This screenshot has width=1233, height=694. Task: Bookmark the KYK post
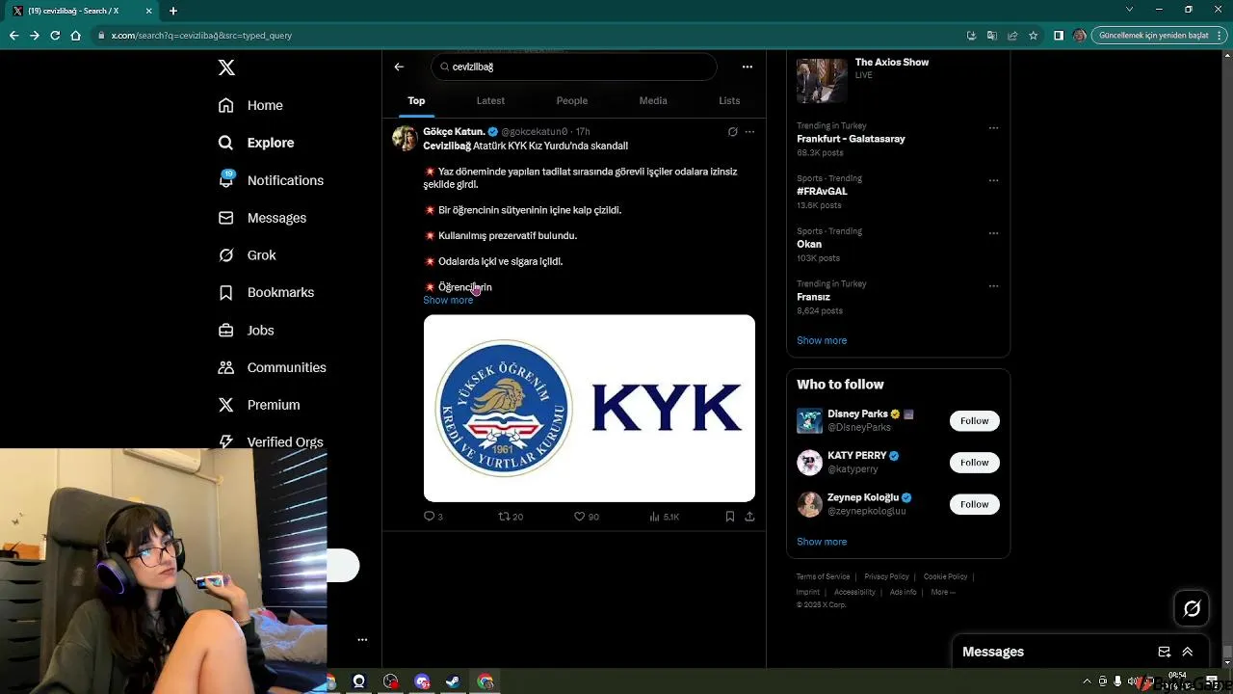(x=730, y=517)
